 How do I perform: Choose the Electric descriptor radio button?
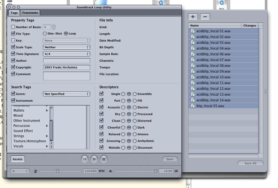pos(135,107)
